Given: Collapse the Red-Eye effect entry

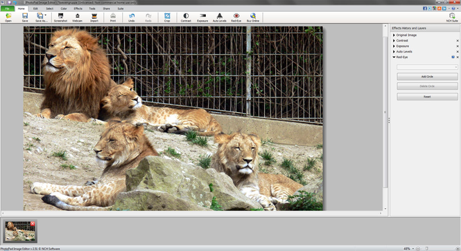Looking at the screenshot, I should click(394, 57).
